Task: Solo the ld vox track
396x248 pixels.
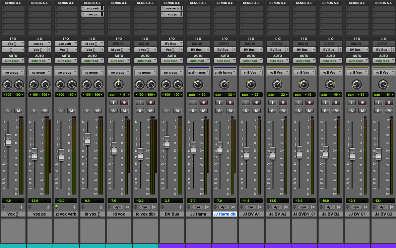Action: [113, 111]
